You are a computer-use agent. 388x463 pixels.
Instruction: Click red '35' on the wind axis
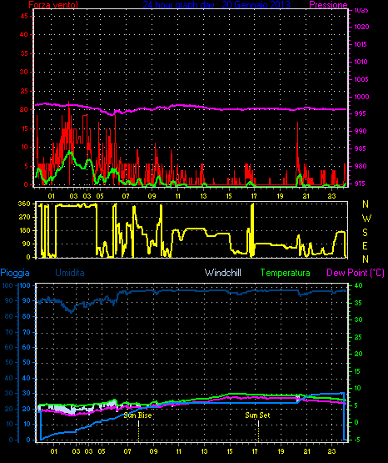click(24, 53)
